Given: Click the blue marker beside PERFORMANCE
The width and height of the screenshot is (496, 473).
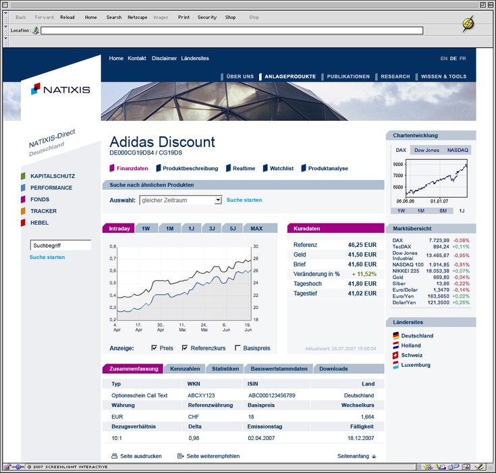Looking at the screenshot, I should (23, 188).
